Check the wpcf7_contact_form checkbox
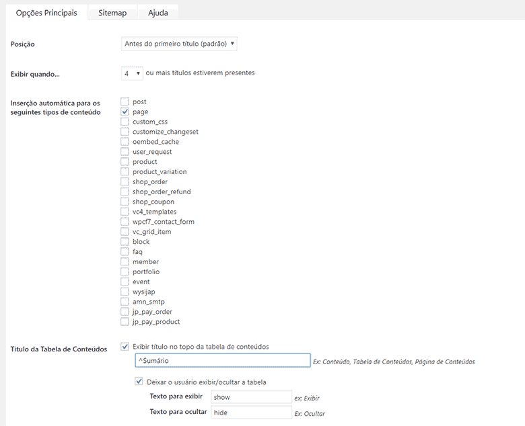 coord(125,222)
